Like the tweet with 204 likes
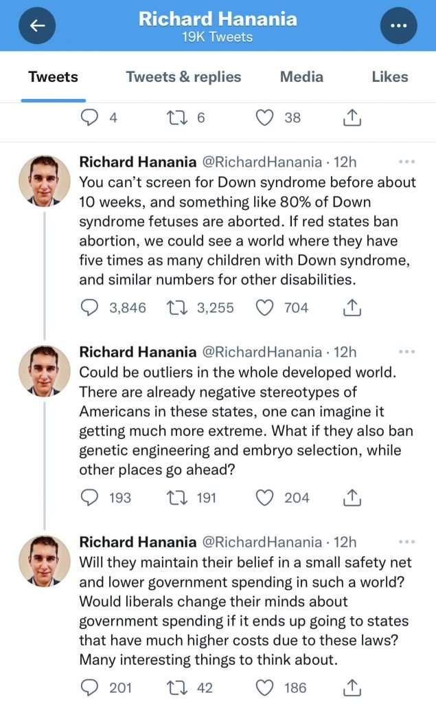Viewport: 436px width, 704px height. point(264,498)
